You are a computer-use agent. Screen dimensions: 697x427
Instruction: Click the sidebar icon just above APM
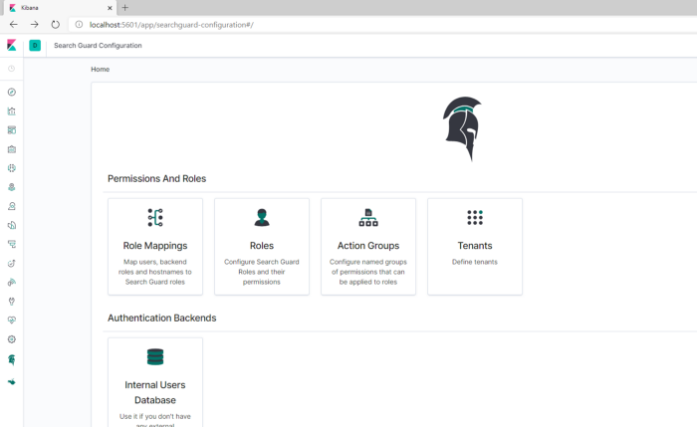pos(12,225)
